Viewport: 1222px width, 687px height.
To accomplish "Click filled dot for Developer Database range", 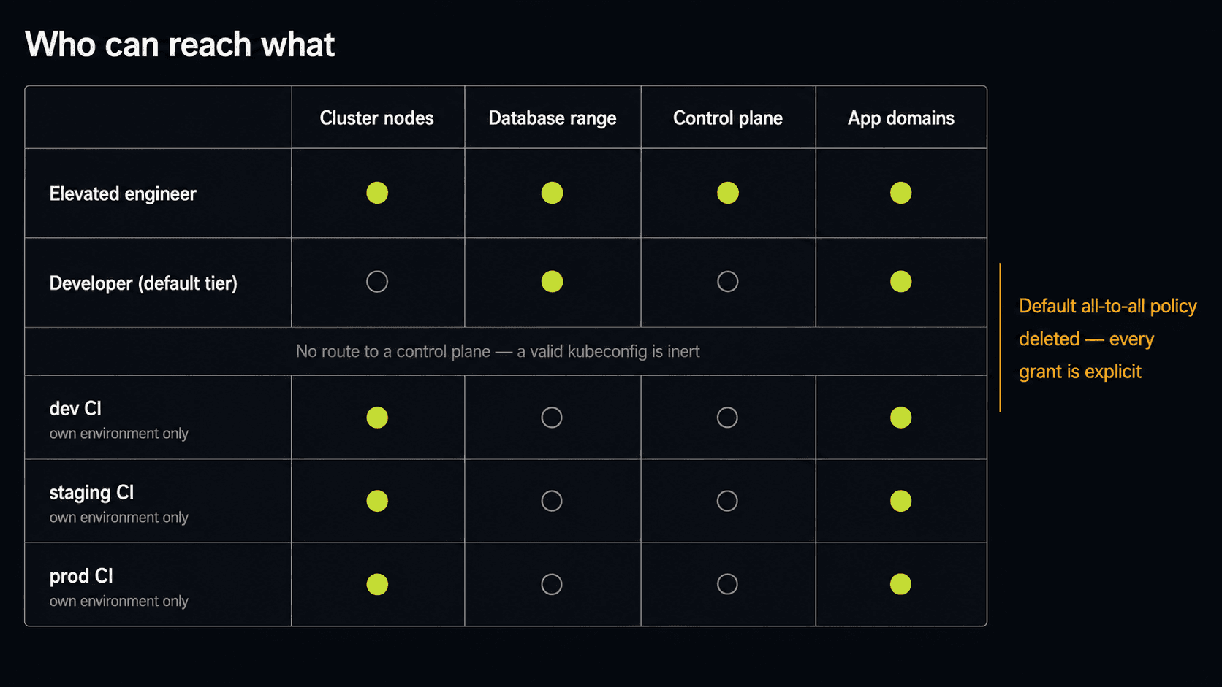I will pos(552,281).
